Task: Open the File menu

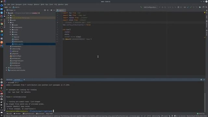Action: pyautogui.click(x=5, y=4)
